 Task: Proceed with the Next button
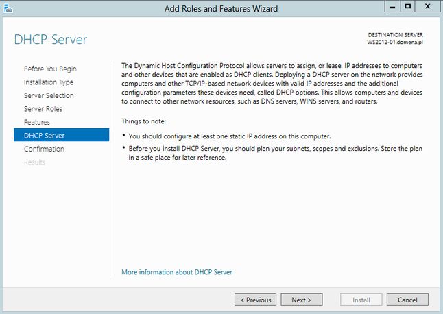302,300
